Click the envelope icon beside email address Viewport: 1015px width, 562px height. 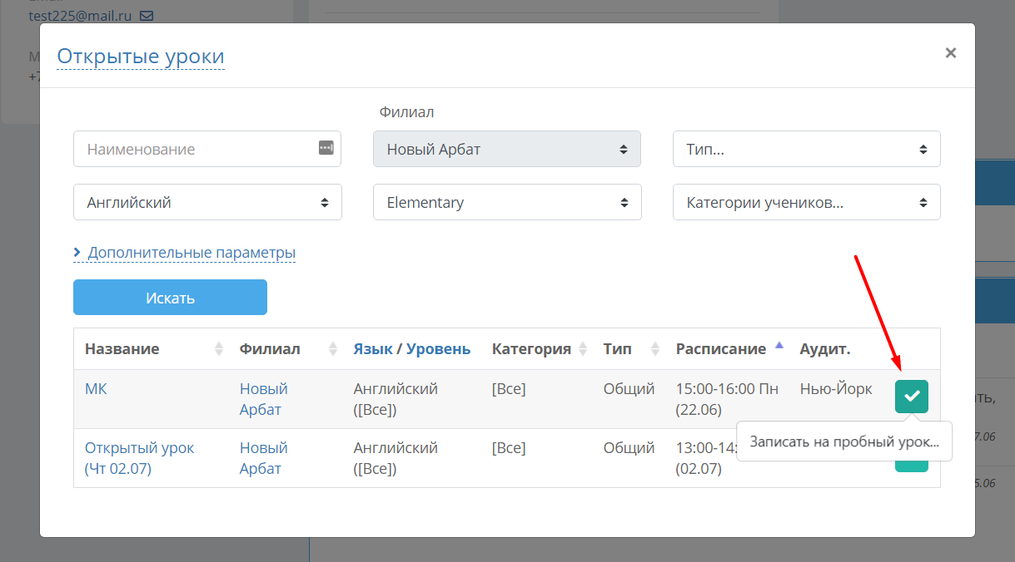click(147, 16)
